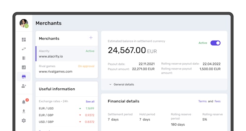Select the Alacrity merchant row
This screenshot has height=131, width=246.
click(67, 54)
